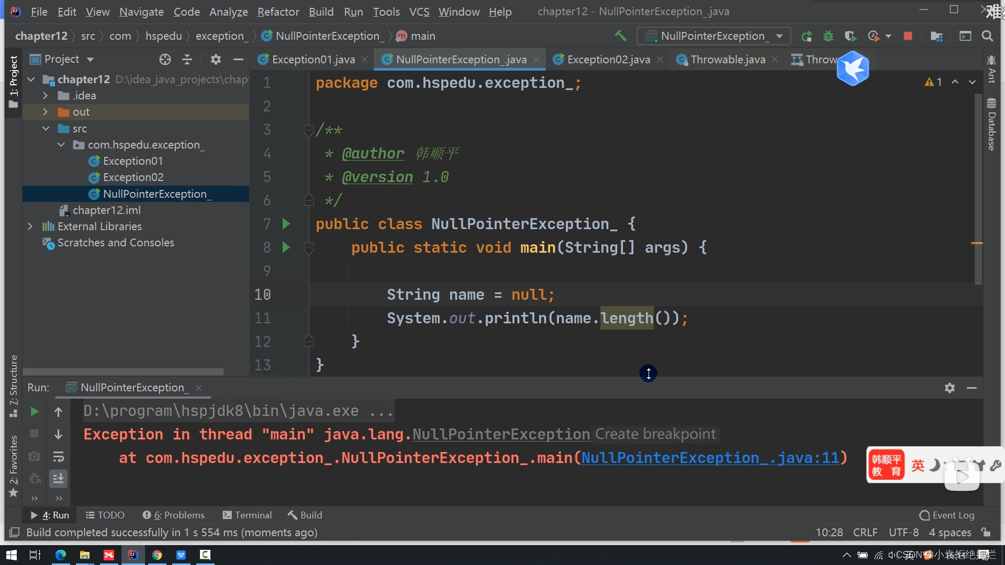The width and height of the screenshot is (1005, 565).
Task: Toggle Scroll to End in Run panel
Action: (x=59, y=479)
